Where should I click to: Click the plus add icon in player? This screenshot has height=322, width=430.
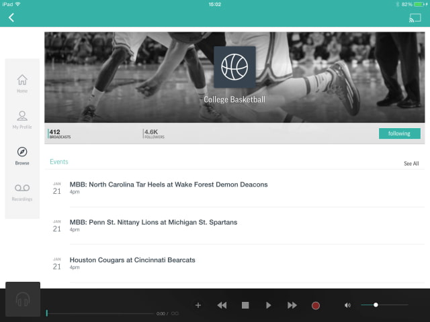(198, 305)
